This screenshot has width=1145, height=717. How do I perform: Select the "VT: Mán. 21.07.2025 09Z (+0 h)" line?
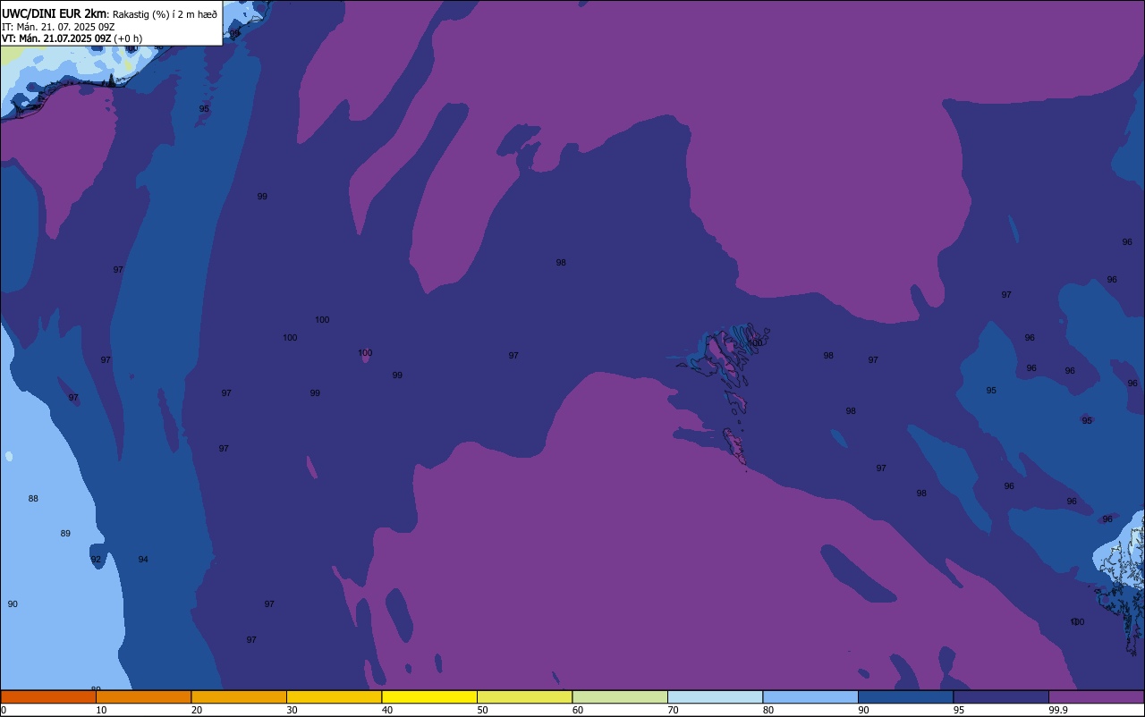point(72,38)
